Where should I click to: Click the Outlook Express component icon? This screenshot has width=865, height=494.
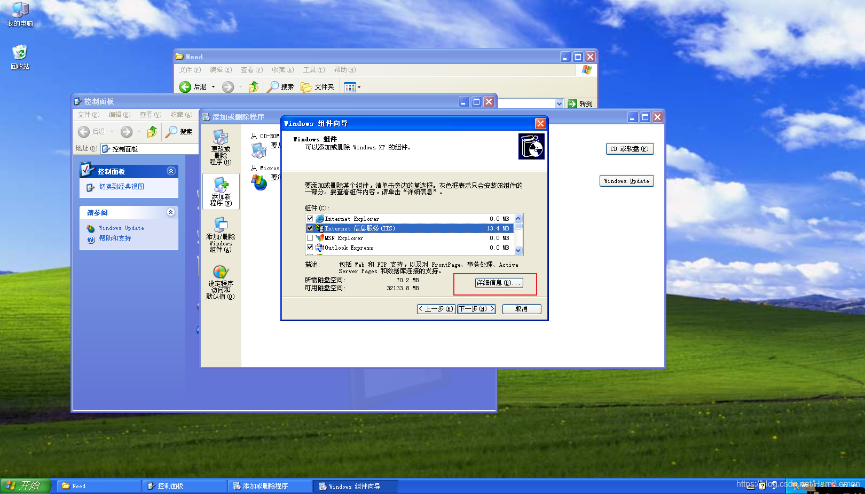(320, 248)
